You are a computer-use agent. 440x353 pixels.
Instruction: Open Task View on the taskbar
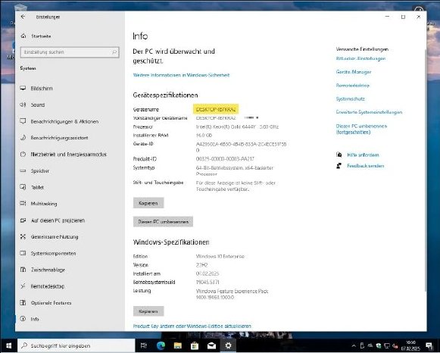pyautogui.click(x=144, y=345)
